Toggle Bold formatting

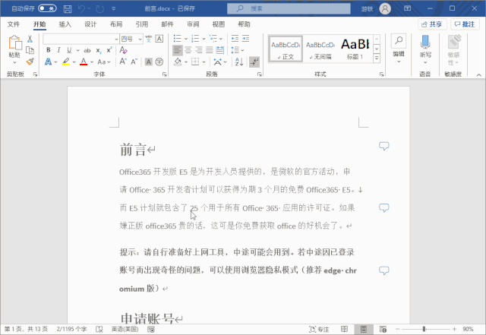(49, 50)
